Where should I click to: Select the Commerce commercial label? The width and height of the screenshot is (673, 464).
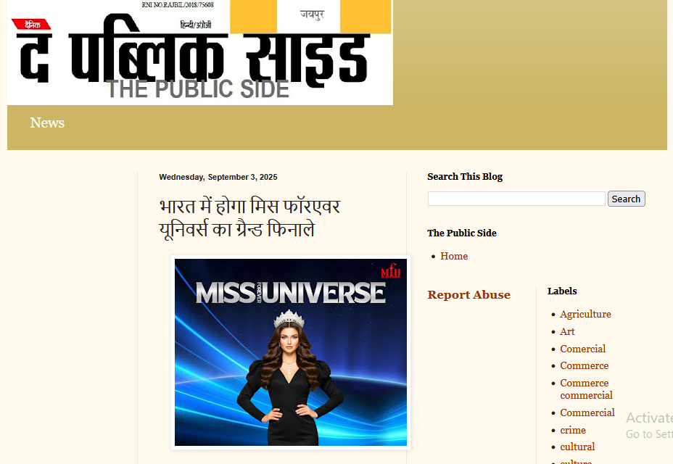pyautogui.click(x=586, y=389)
